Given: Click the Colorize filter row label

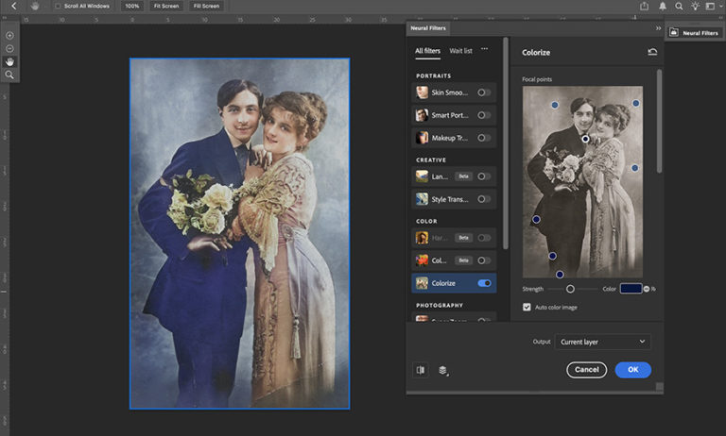Looking at the screenshot, I should tap(443, 283).
